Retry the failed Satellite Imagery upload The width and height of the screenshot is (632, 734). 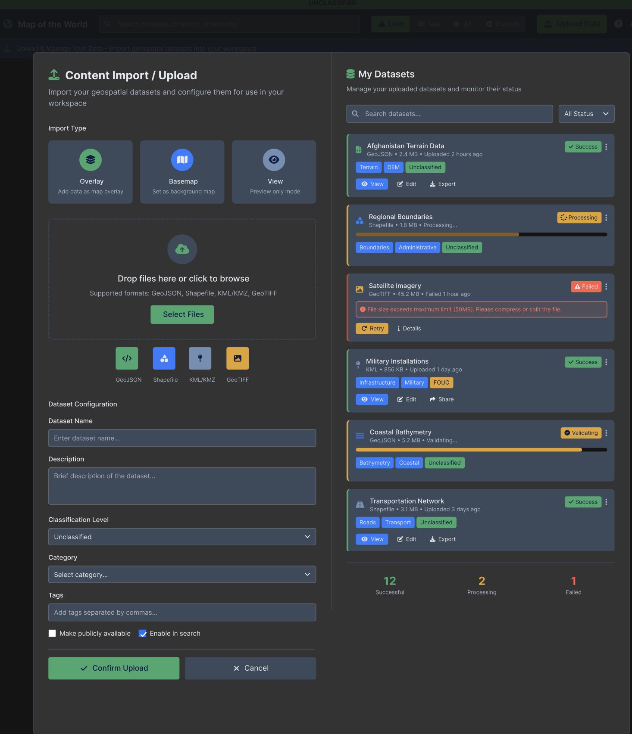click(372, 329)
